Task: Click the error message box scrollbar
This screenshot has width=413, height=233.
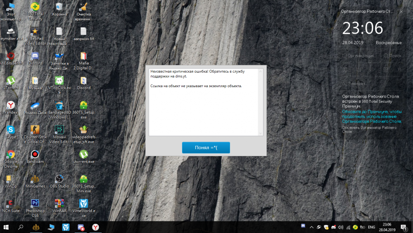Action: tap(260, 102)
